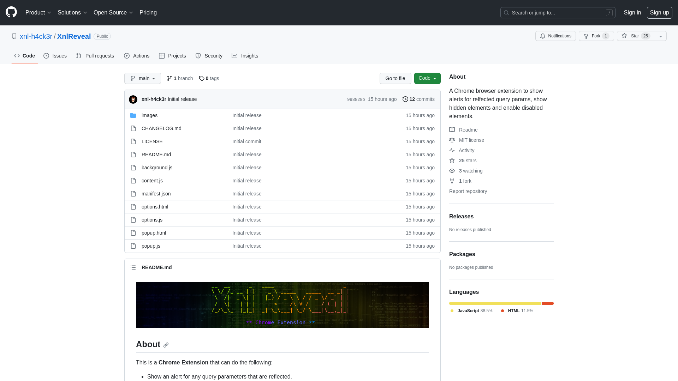Viewport: 678px width, 381px height.
Task: View the 12 commits history
Action: tap(418, 99)
